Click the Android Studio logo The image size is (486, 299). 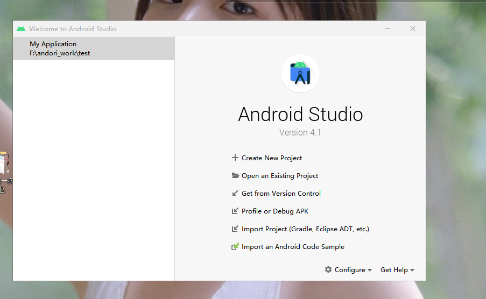(300, 74)
